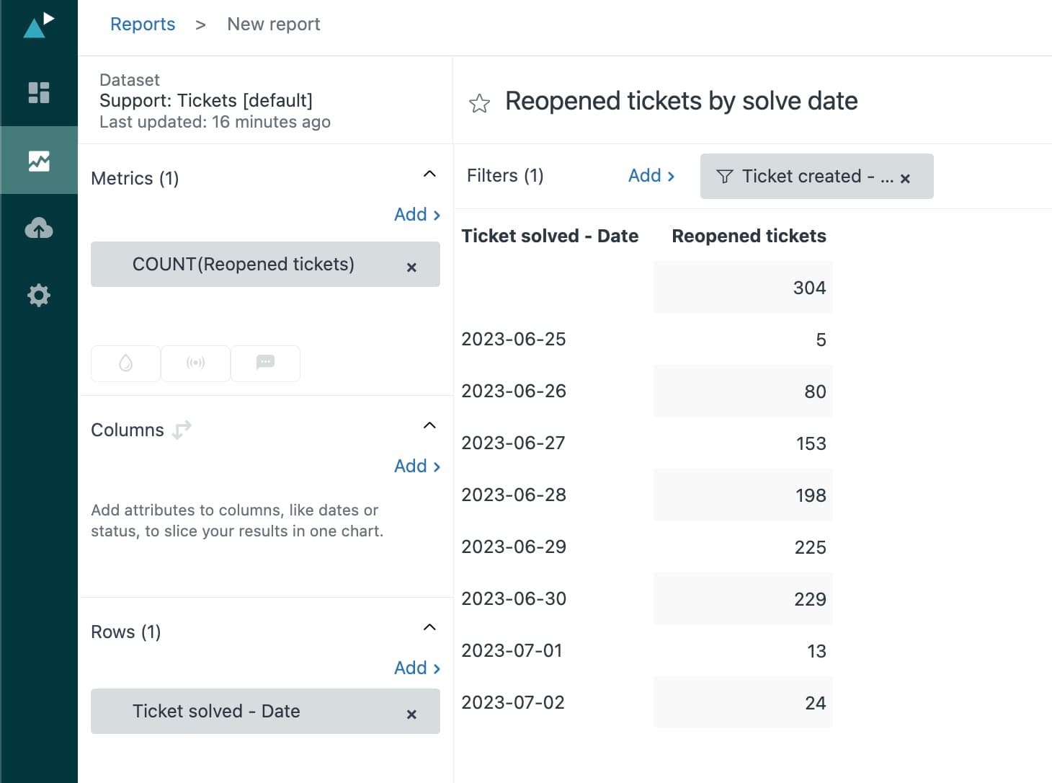Collapse the Rows section
This screenshot has width=1052, height=783.
[x=429, y=627]
